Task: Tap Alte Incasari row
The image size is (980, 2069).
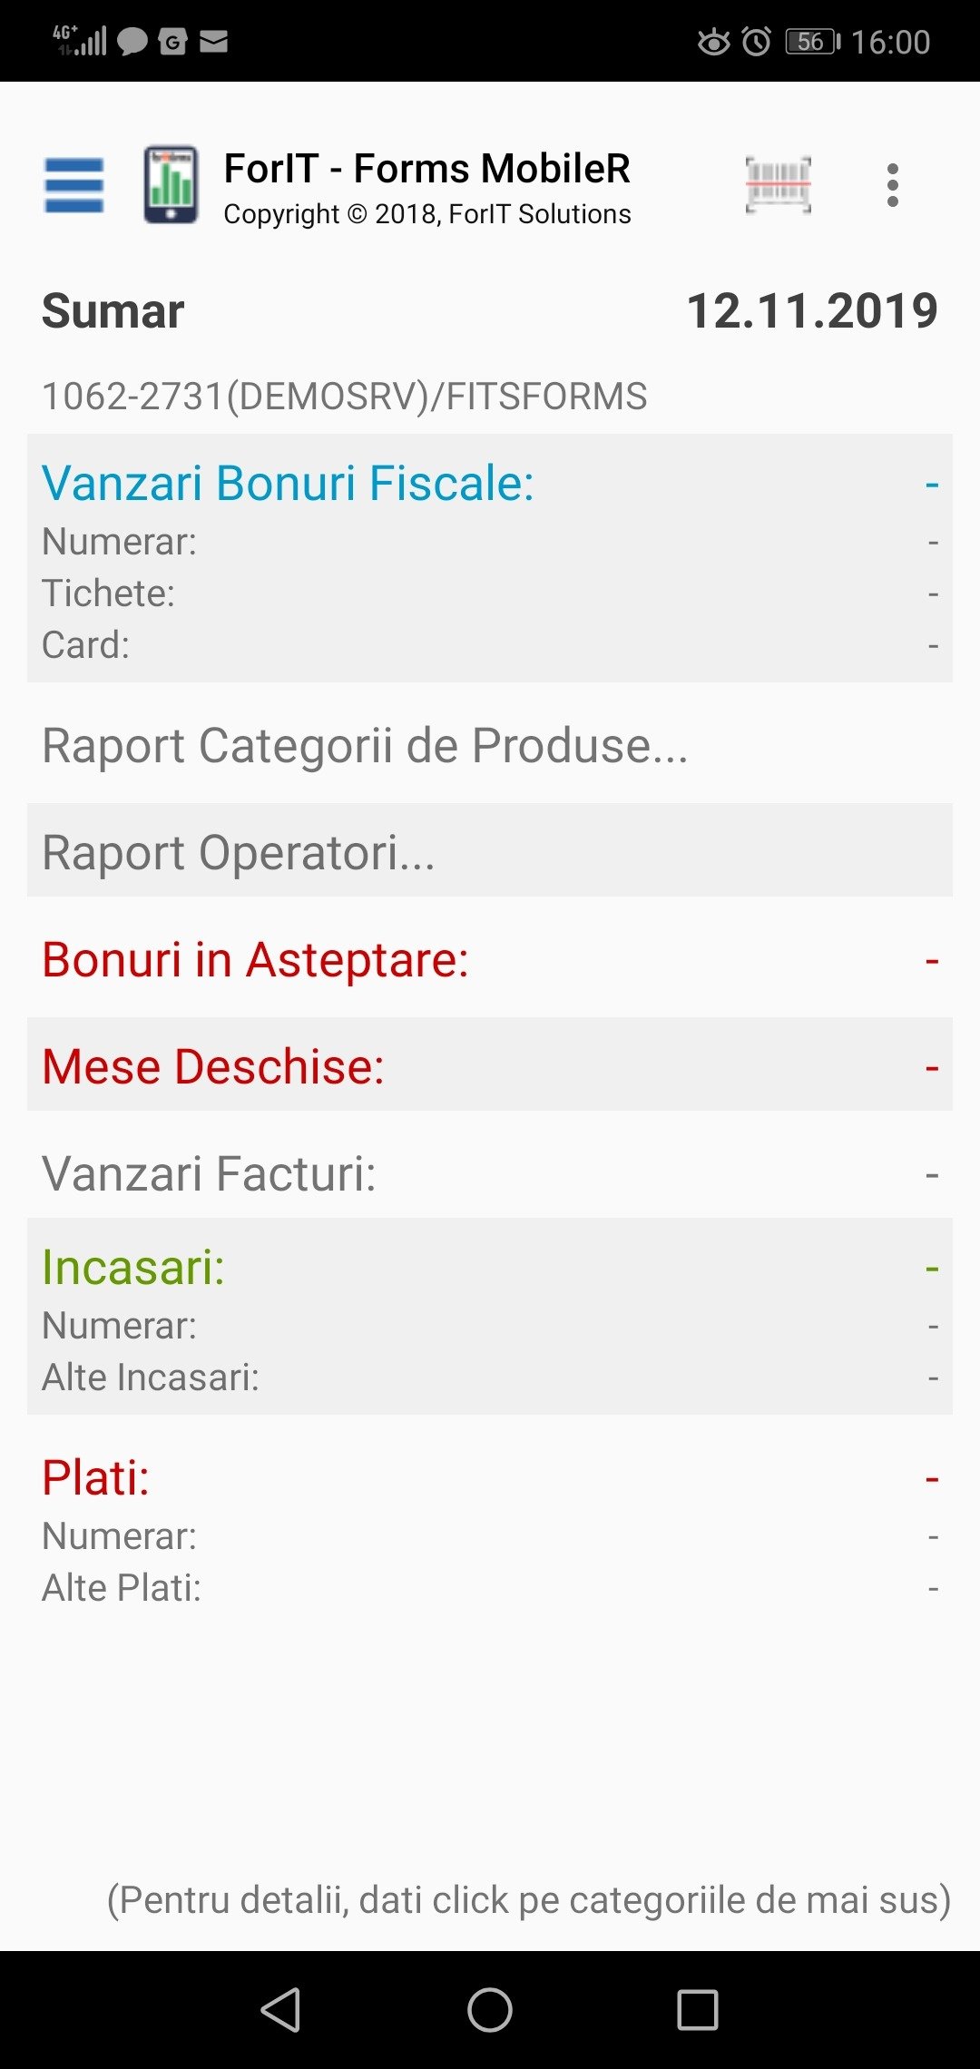Action: 151,1378
